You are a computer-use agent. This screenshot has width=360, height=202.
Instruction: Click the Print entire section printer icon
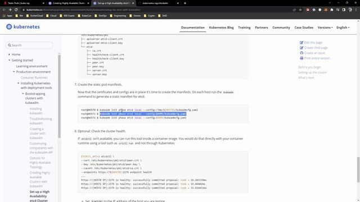[301, 58]
